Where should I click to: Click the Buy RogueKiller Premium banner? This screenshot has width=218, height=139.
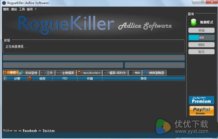click(202, 100)
